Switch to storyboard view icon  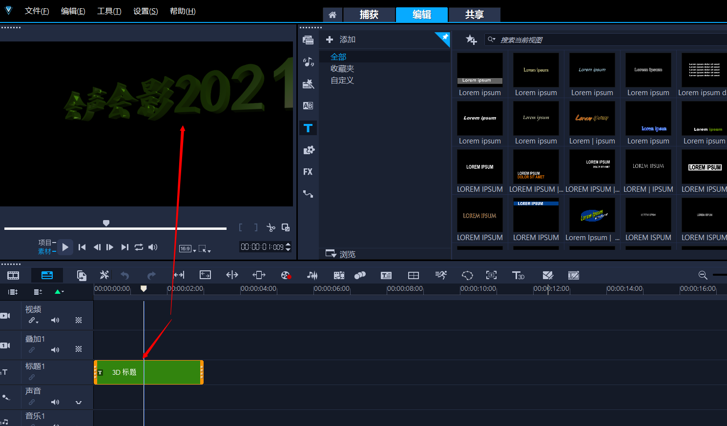pyautogui.click(x=13, y=276)
